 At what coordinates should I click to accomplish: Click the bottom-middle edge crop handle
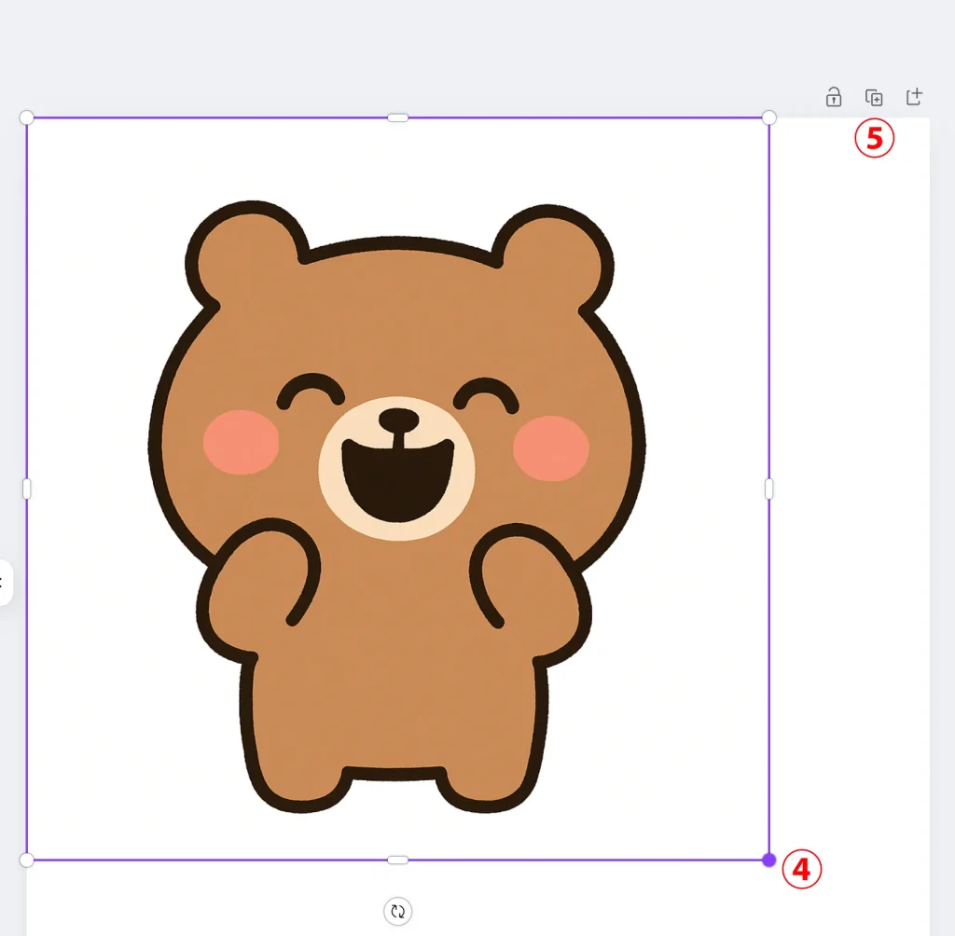[x=398, y=860]
